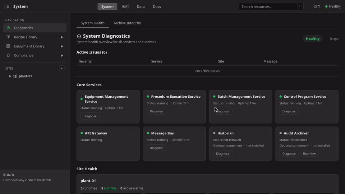Click the Equipment Management Service status dot
The width and height of the screenshot is (345, 194).
82,99
